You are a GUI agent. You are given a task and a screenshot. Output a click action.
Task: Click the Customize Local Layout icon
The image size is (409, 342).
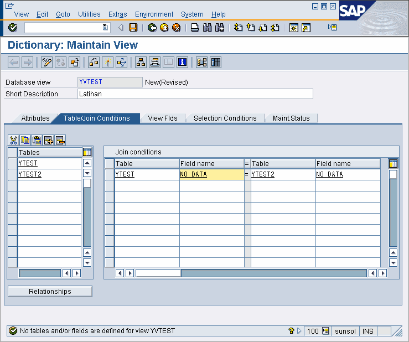point(332,27)
